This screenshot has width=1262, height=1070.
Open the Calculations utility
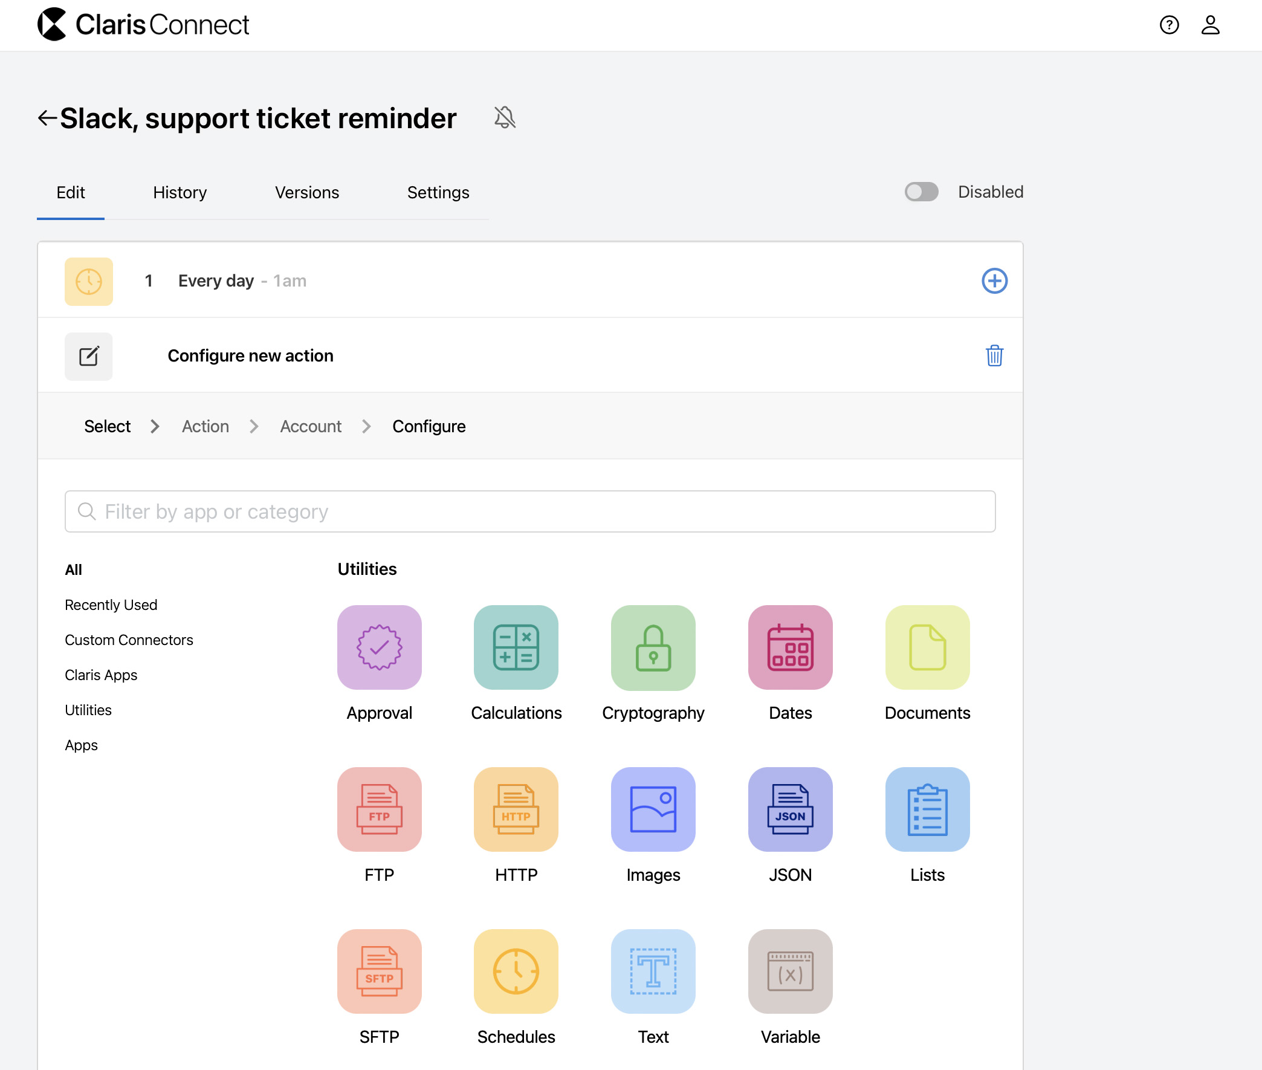[x=516, y=647]
